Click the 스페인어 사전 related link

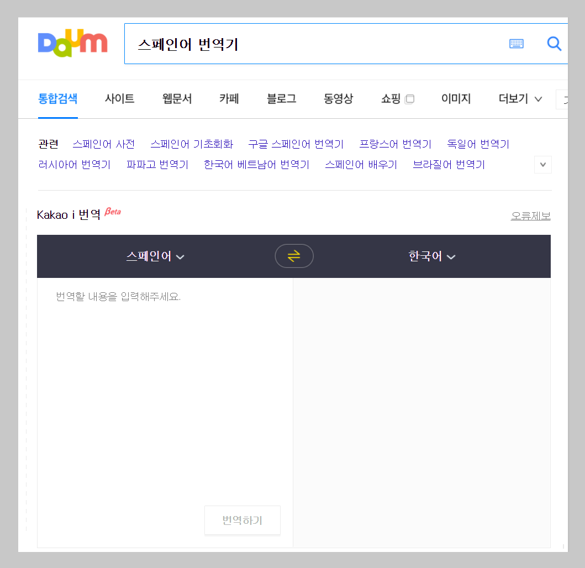(104, 144)
